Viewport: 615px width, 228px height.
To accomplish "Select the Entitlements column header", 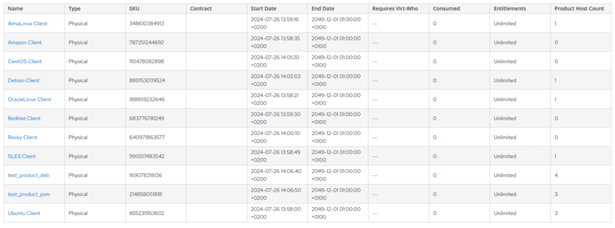I will [509, 8].
